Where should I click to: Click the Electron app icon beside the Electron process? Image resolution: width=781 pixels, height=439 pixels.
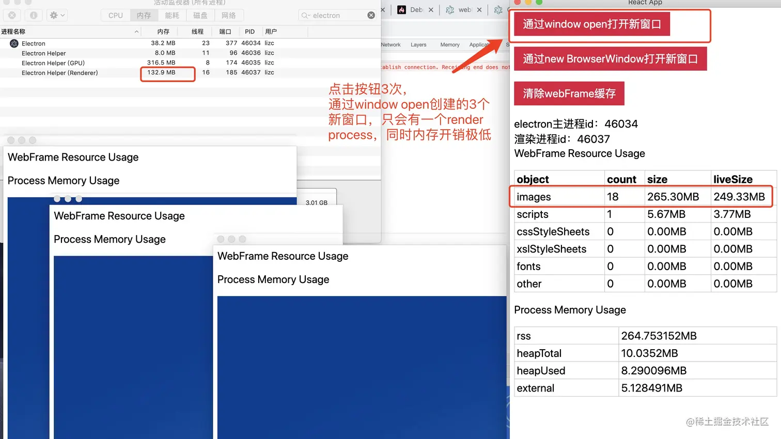pyautogui.click(x=13, y=43)
